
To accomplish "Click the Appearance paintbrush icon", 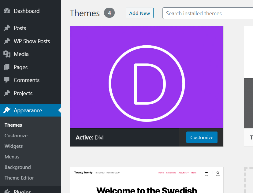I will 7,110.
